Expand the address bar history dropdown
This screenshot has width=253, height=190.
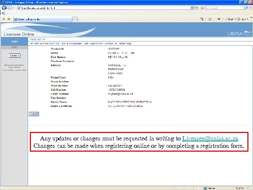pyautogui.click(x=192, y=8)
